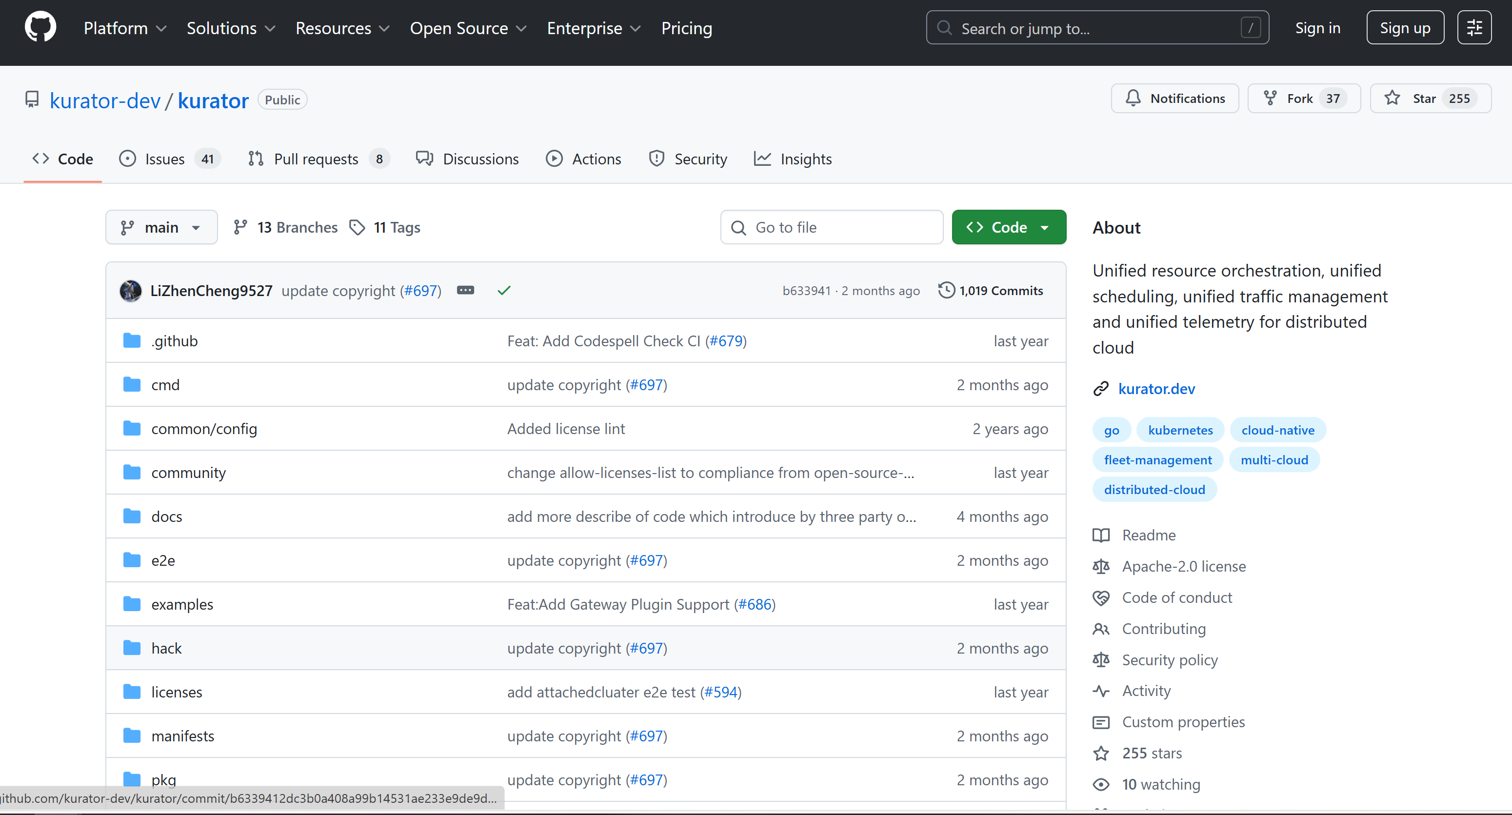Viewport: 1512px width, 815px height.
Task: Click the kubernetes topic tag
Action: (x=1179, y=430)
